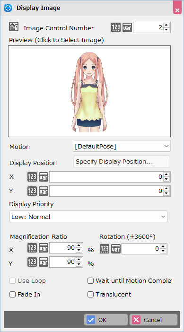184x332 pixels.
Task: Enable the Fade In checkbox
Action: tap(12, 295)
